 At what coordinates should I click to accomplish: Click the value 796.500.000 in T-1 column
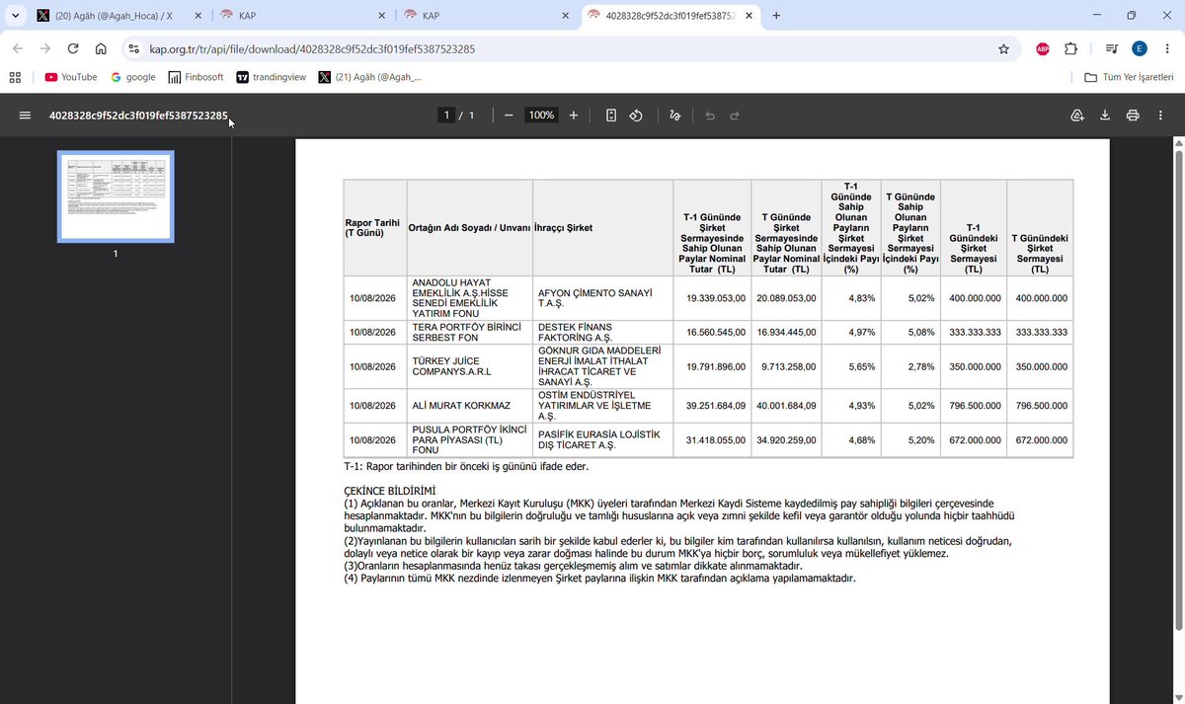(x=974, y=405)
